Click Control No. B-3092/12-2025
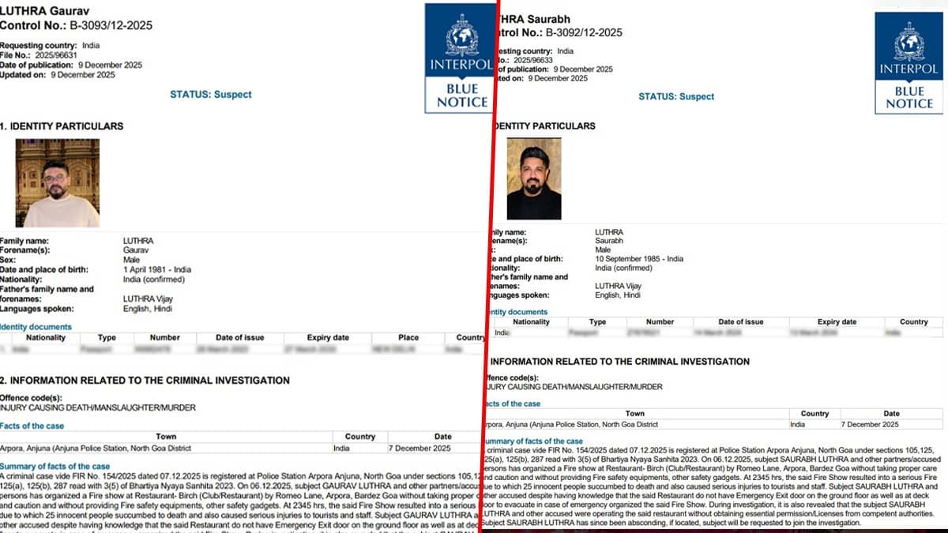This screenshot has height=533, width=948. click(558, 32)
